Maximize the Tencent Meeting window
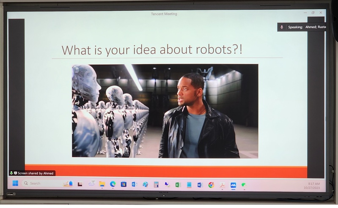 coord(313,13)
